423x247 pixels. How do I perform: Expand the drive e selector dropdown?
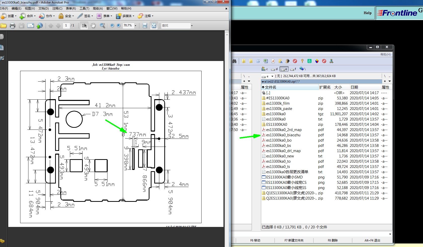[x=272, y=76]
